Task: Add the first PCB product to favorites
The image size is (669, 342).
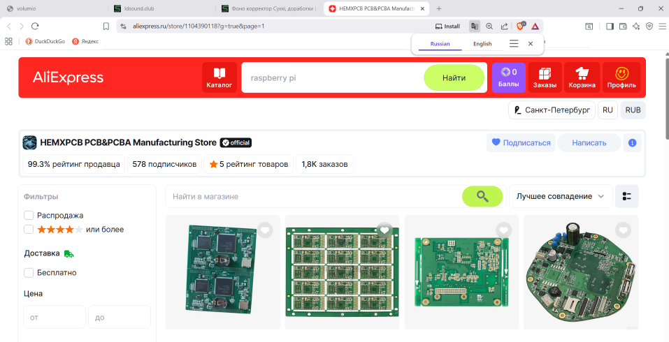Action: point(265,230)
